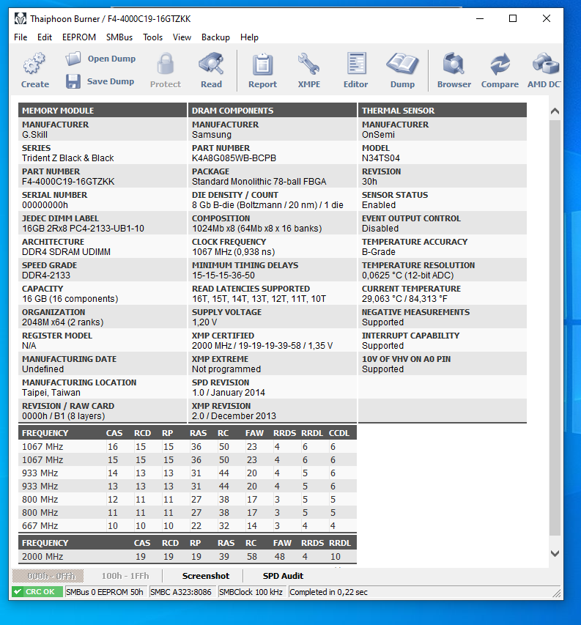
Task: Click SPD revision 1.0 / January 2014
Action: point(229,393)
